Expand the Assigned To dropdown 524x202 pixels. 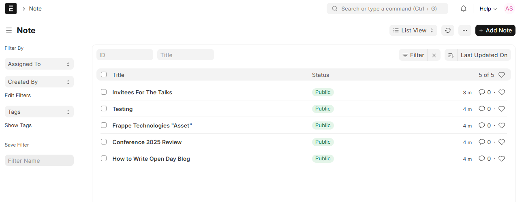point(39,64)
